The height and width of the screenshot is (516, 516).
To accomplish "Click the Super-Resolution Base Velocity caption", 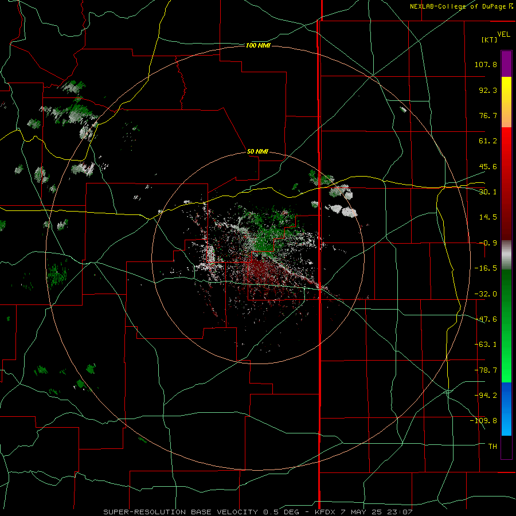I will [258, 512].
